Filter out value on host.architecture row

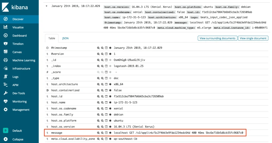coord(102,84)
